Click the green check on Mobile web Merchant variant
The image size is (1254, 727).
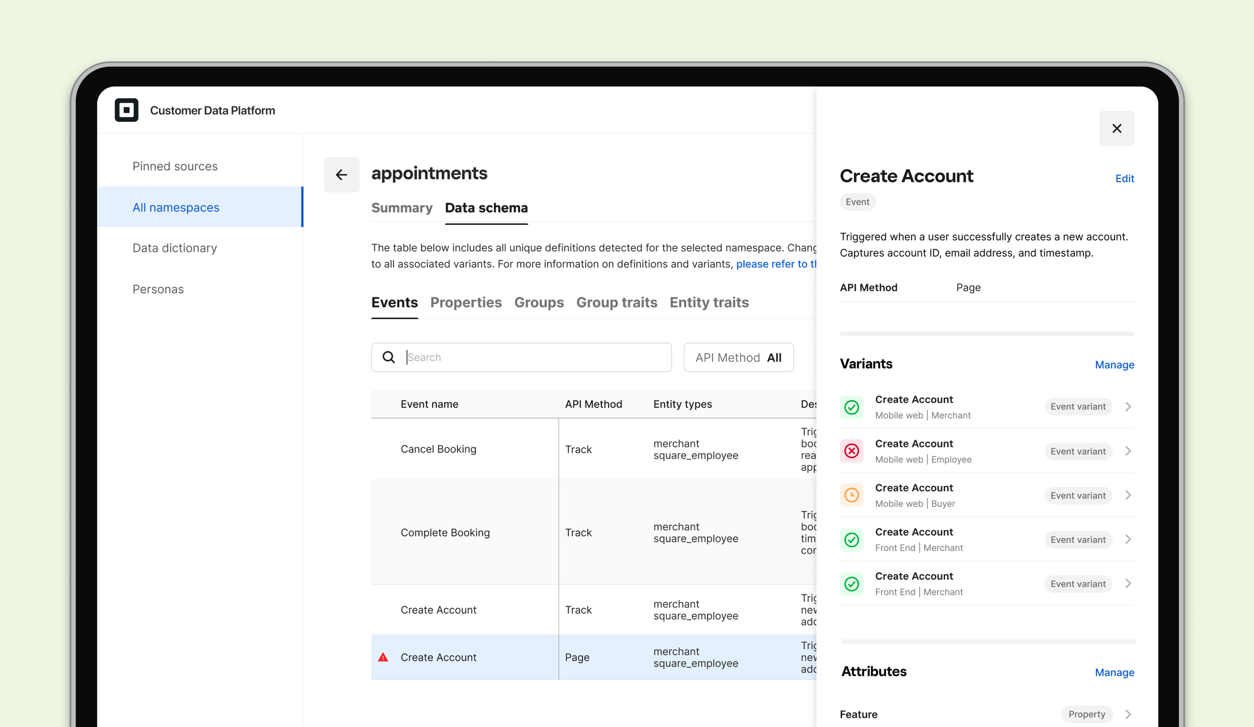pos(852,407)
